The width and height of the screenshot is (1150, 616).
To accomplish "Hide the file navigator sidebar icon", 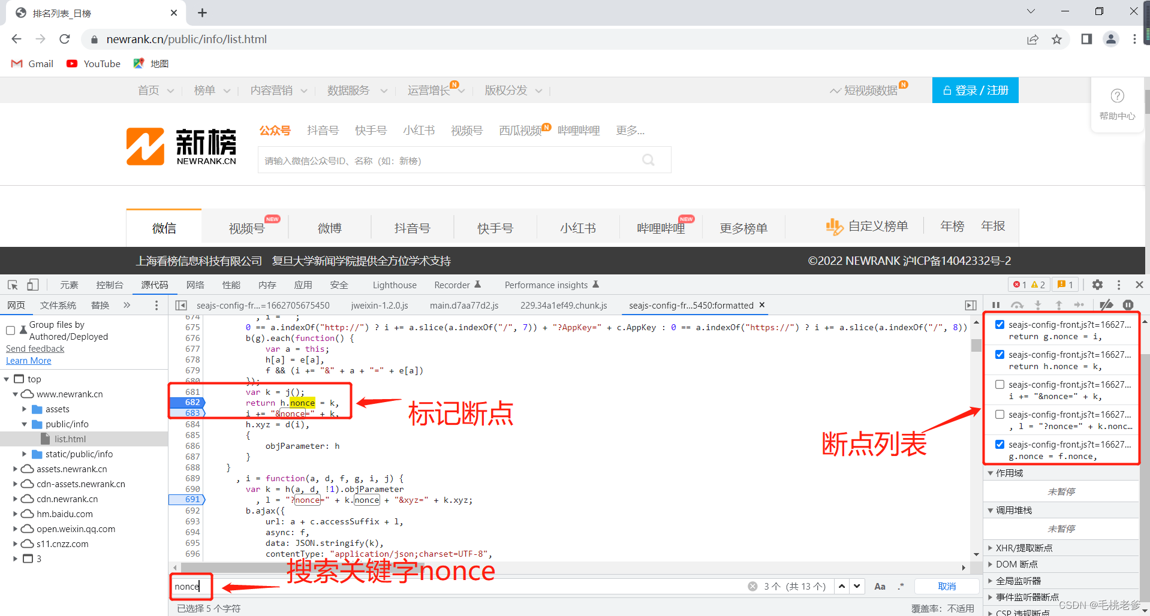I will coord(180,306).
